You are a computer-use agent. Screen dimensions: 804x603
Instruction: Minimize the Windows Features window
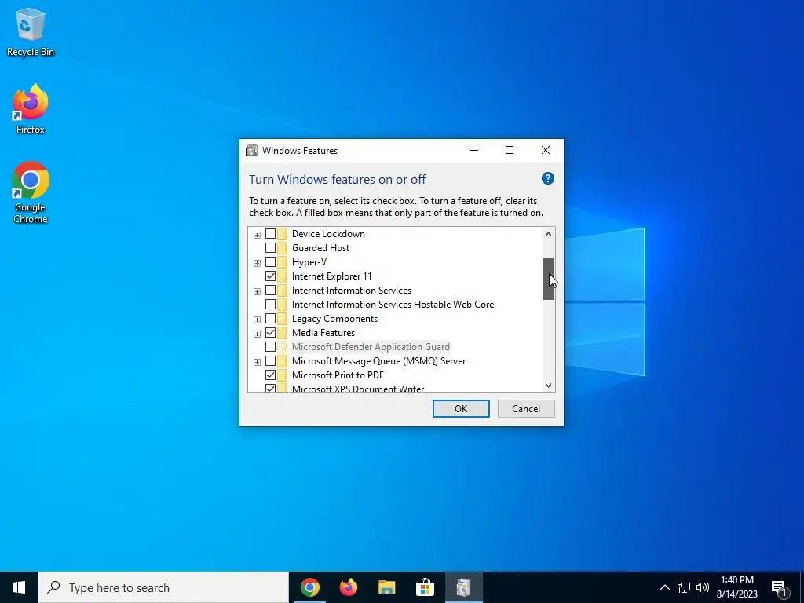474,150
